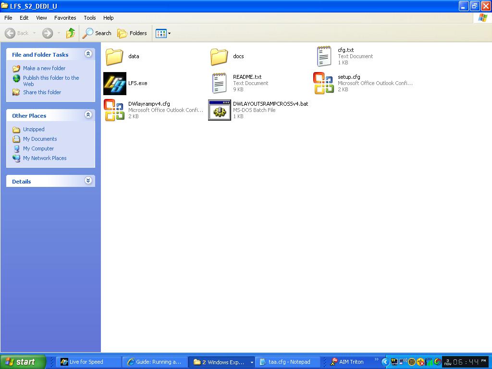
Task: Expand the taskbar toolbar overflow chevron
Action: (x=377, y=359)
